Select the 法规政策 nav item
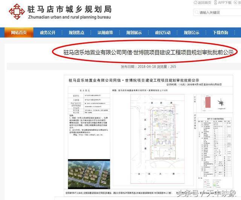Screen dimensions: 241x200 pos(105,33)
